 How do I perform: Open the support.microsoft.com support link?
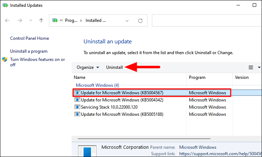[x=220, y=153]
